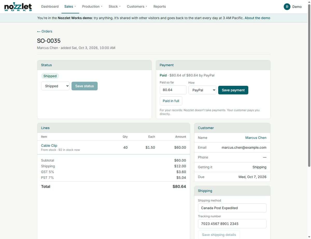The height and width of the screenshot is (239, 311).
Task: Click the due date Wed, Oct 7, 2026
Action: pyautogui.click(x=252, y=177)
